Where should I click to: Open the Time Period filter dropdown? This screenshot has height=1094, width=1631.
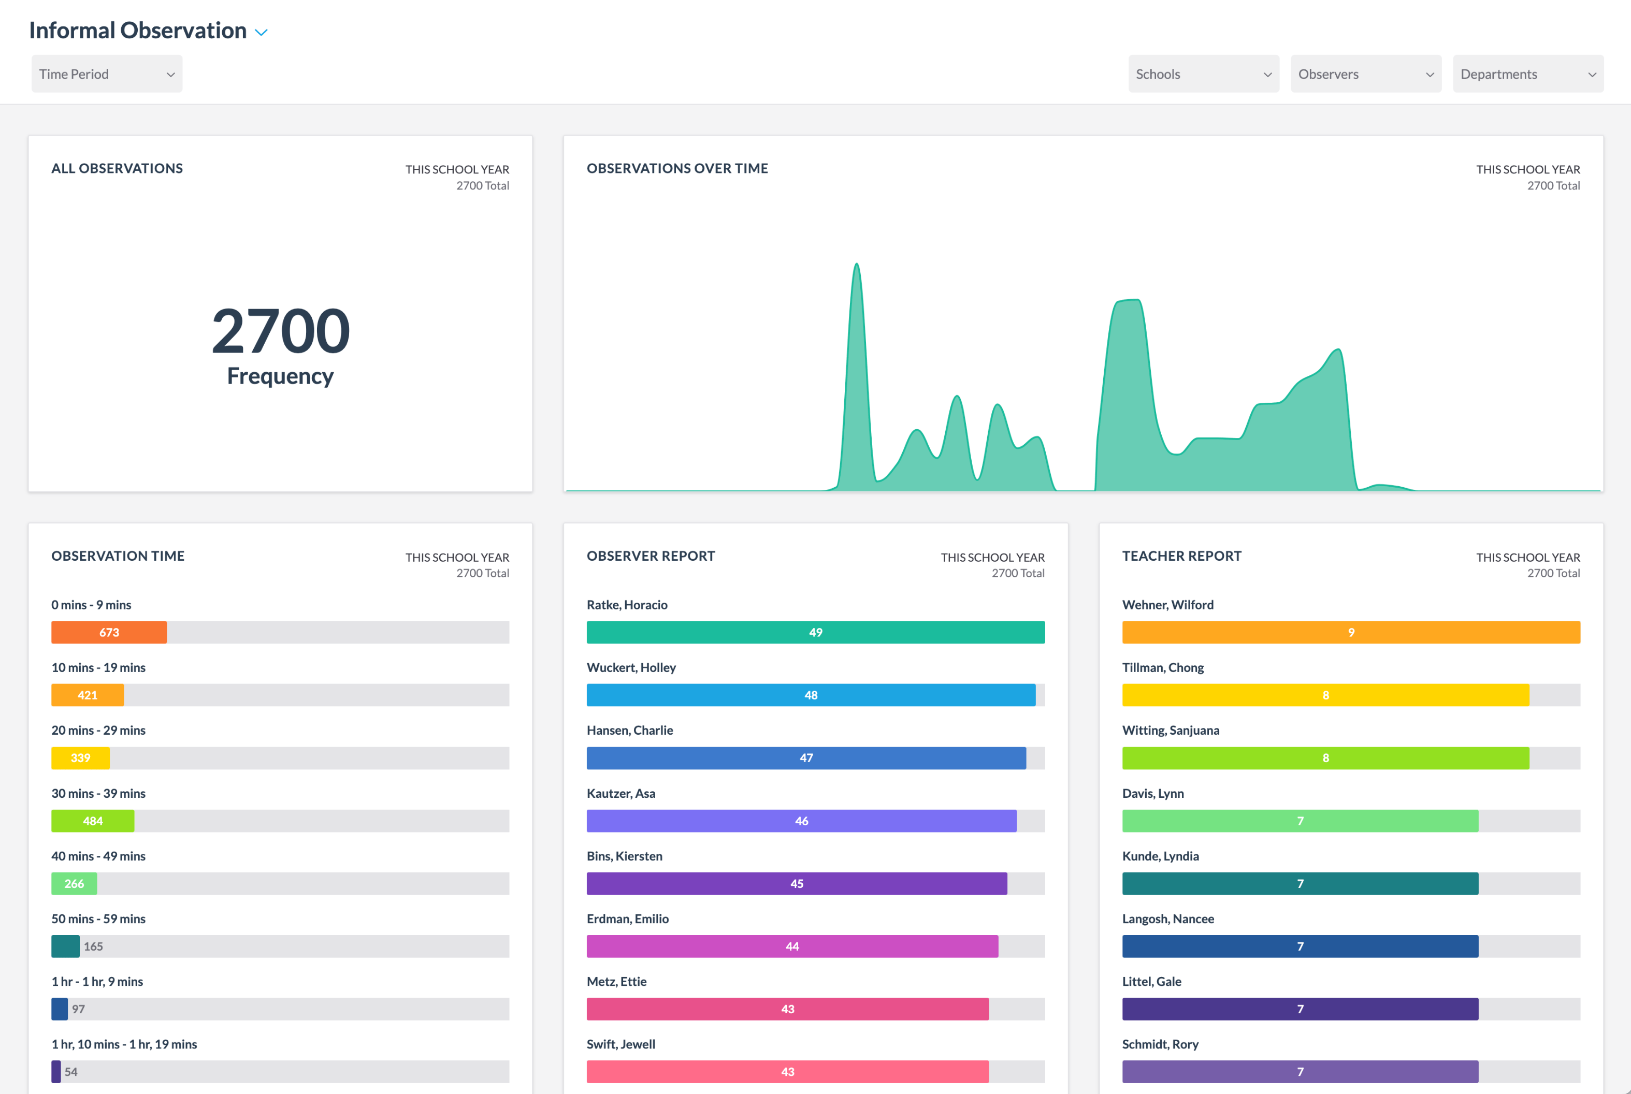pos(106,73)
